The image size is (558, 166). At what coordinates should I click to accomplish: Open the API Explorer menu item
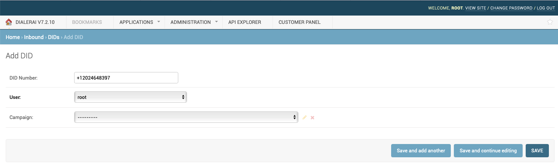(244, 22)
